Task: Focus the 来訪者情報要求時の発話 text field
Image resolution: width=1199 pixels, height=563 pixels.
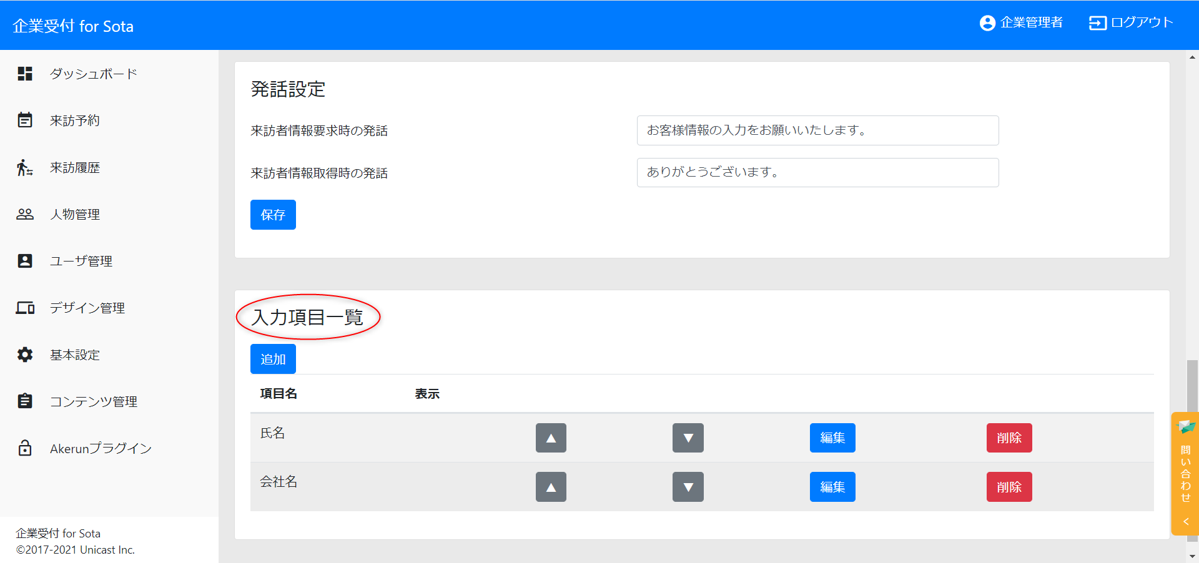Action: pos(817,130)
